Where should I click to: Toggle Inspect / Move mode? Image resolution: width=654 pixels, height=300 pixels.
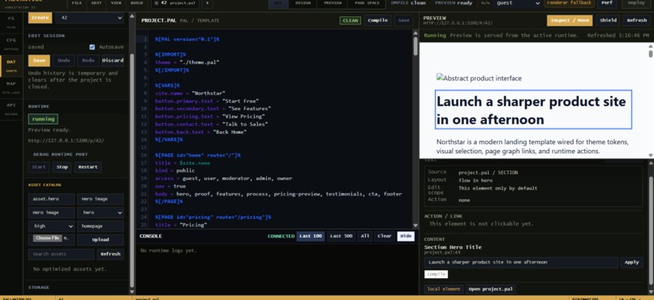[x=570, y=20]
